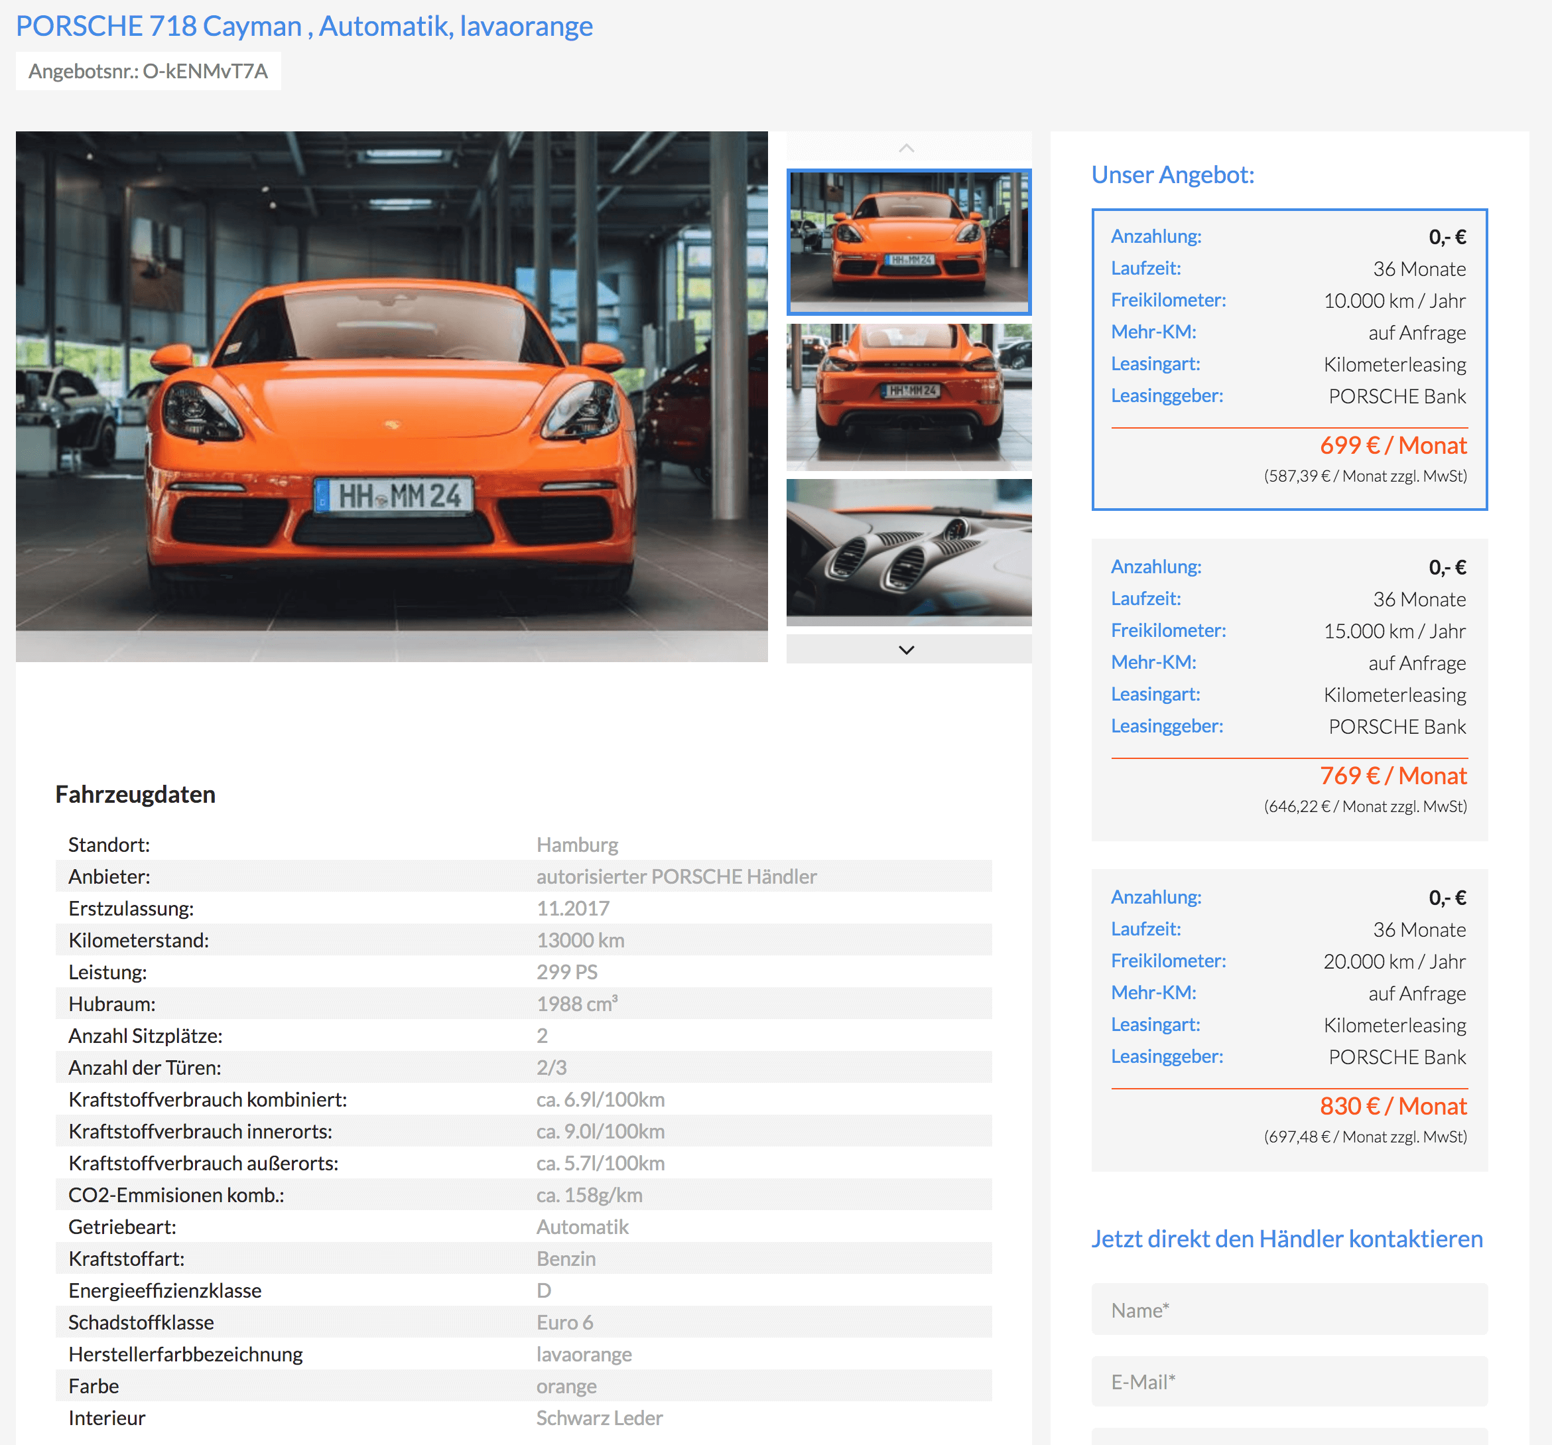Click 'ca. 5.7l/100km' außerorts value

click(600, 1163)
